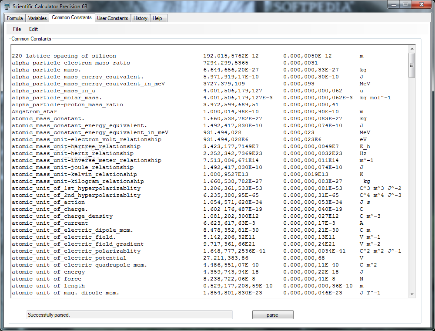Screen dimensions: 435x331
Task: Switch to the History tab
Action: [141, 18]
